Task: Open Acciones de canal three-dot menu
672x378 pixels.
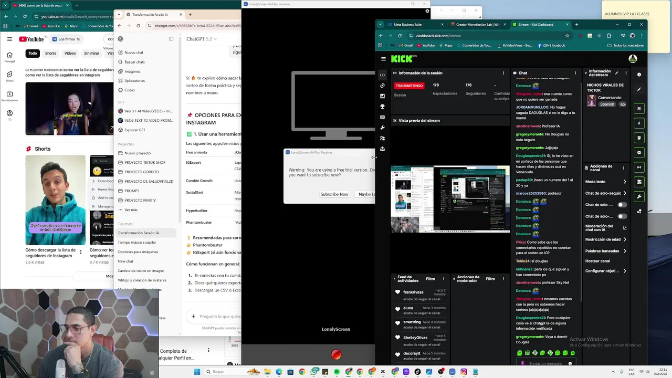Action: 623,168
